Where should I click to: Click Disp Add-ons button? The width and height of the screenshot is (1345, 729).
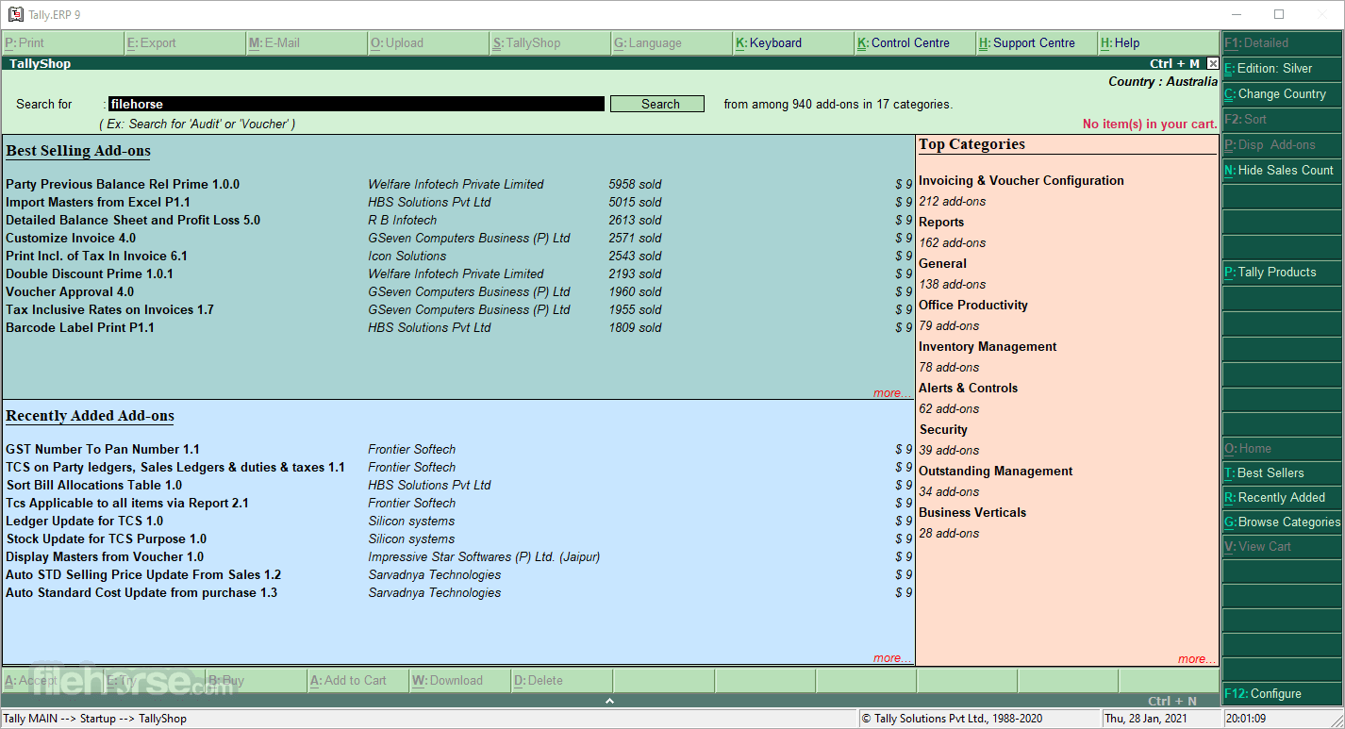[x=1282, y=144]
